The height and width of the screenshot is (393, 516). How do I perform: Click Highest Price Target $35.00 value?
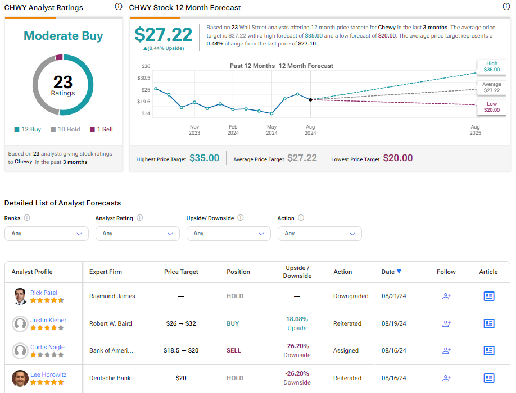click(204, 158)
